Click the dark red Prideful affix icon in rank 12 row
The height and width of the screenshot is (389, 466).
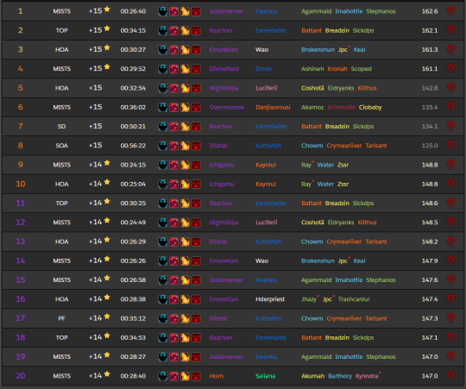[196, 223]
